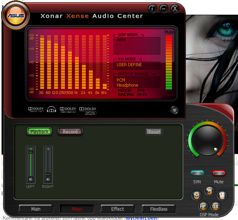Select the Movie DSP mode icon
The image size is (238, 220).
pos(222,195)
